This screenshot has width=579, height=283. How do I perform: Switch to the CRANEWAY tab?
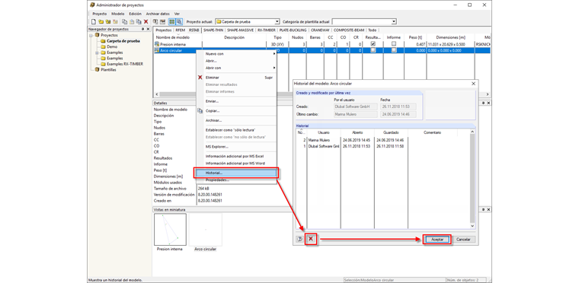click(321, 30)
